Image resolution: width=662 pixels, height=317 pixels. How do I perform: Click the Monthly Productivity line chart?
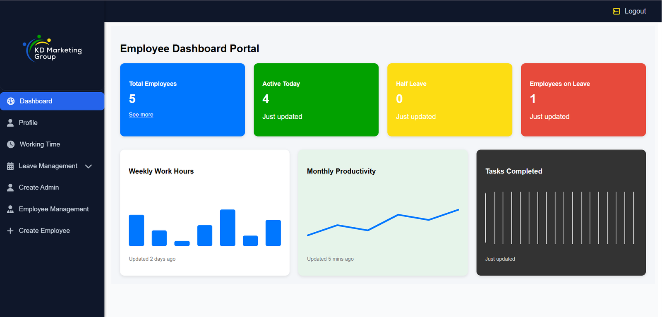click(383, 222)
